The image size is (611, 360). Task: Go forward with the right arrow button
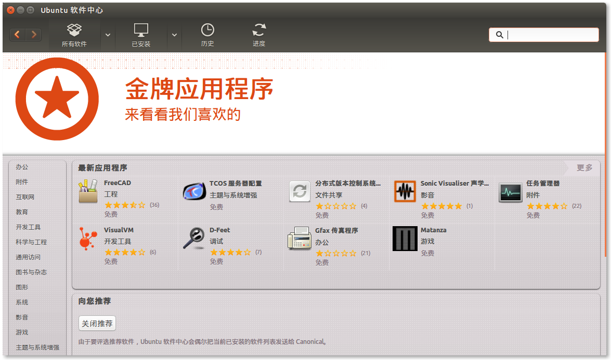point(33,35)
